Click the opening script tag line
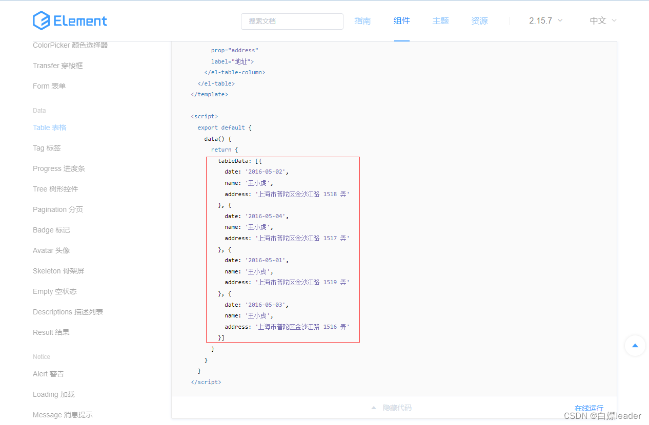 point(205,116)
